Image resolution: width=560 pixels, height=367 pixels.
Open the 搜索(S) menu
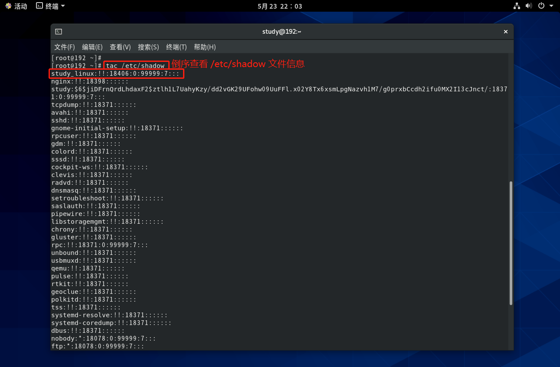(x=148, y=47)
